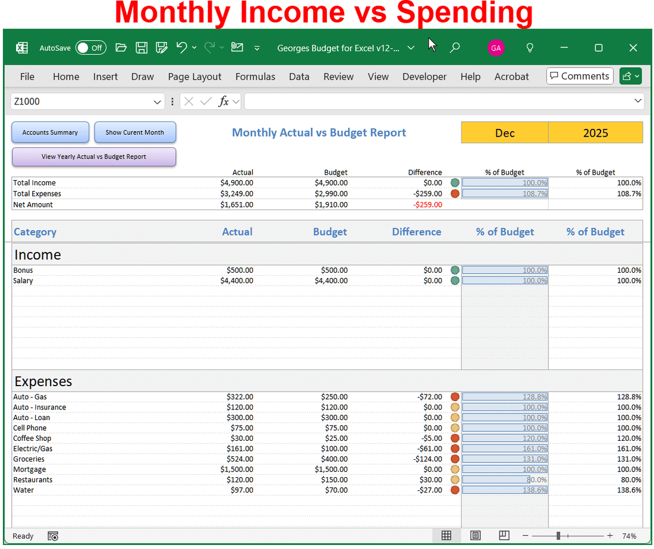Click the email/share workbook icon in the toolbar
Screen dimensions: 654x549
click(x=236, y=48)
